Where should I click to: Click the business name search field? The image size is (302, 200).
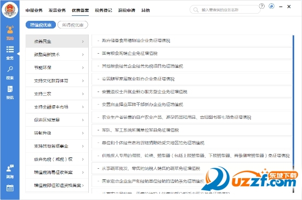225,10
